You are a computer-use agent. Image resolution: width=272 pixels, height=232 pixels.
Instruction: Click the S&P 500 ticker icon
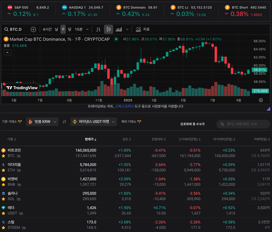click(10, 8)
